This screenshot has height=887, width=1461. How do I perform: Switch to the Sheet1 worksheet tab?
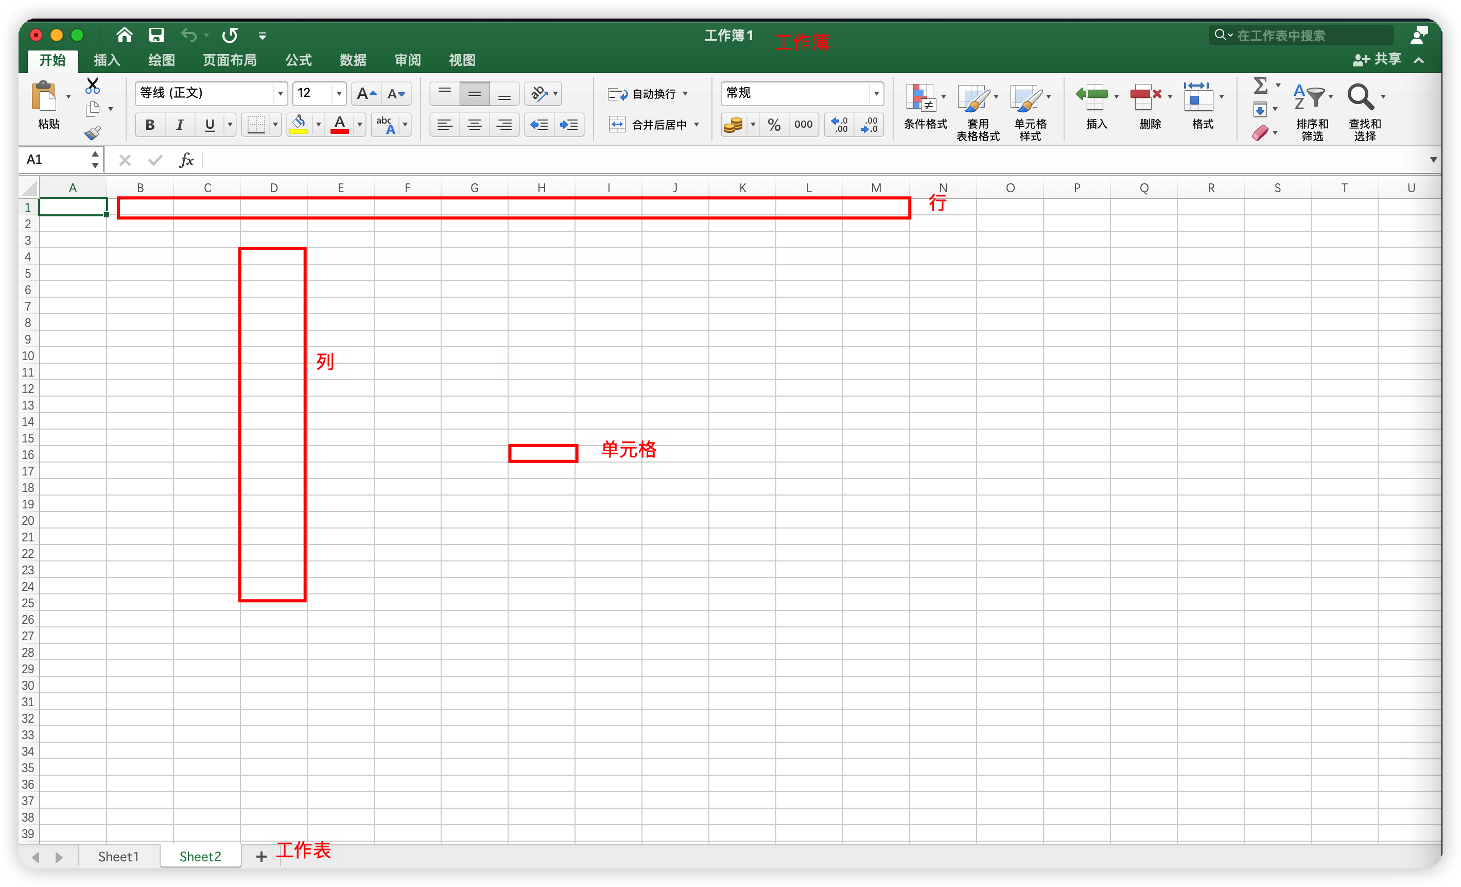(118, 856)
